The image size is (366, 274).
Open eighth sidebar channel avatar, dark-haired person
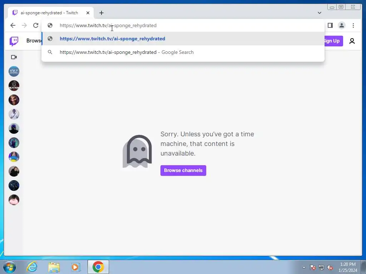pyautogui.click(x=14, y=171)
